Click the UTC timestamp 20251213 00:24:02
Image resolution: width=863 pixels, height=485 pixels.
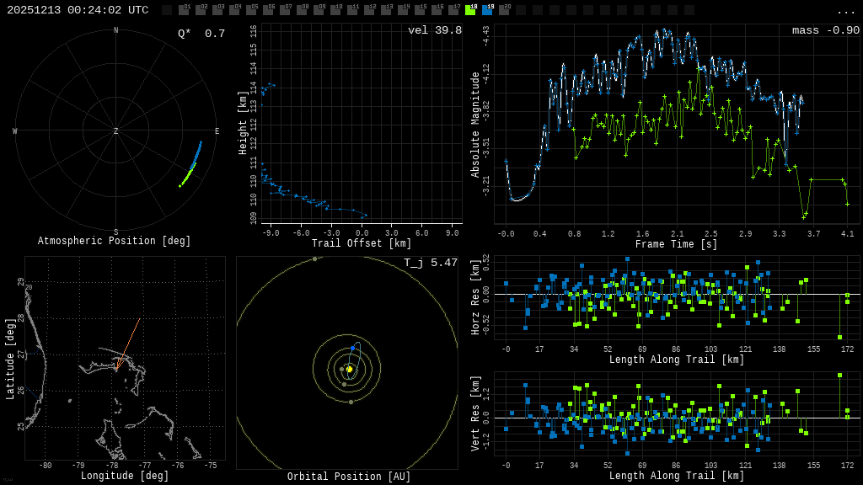click(78, 10)
